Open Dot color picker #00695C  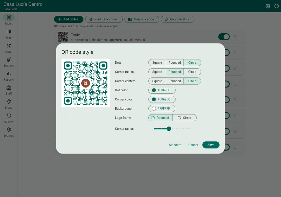[162, 90]
